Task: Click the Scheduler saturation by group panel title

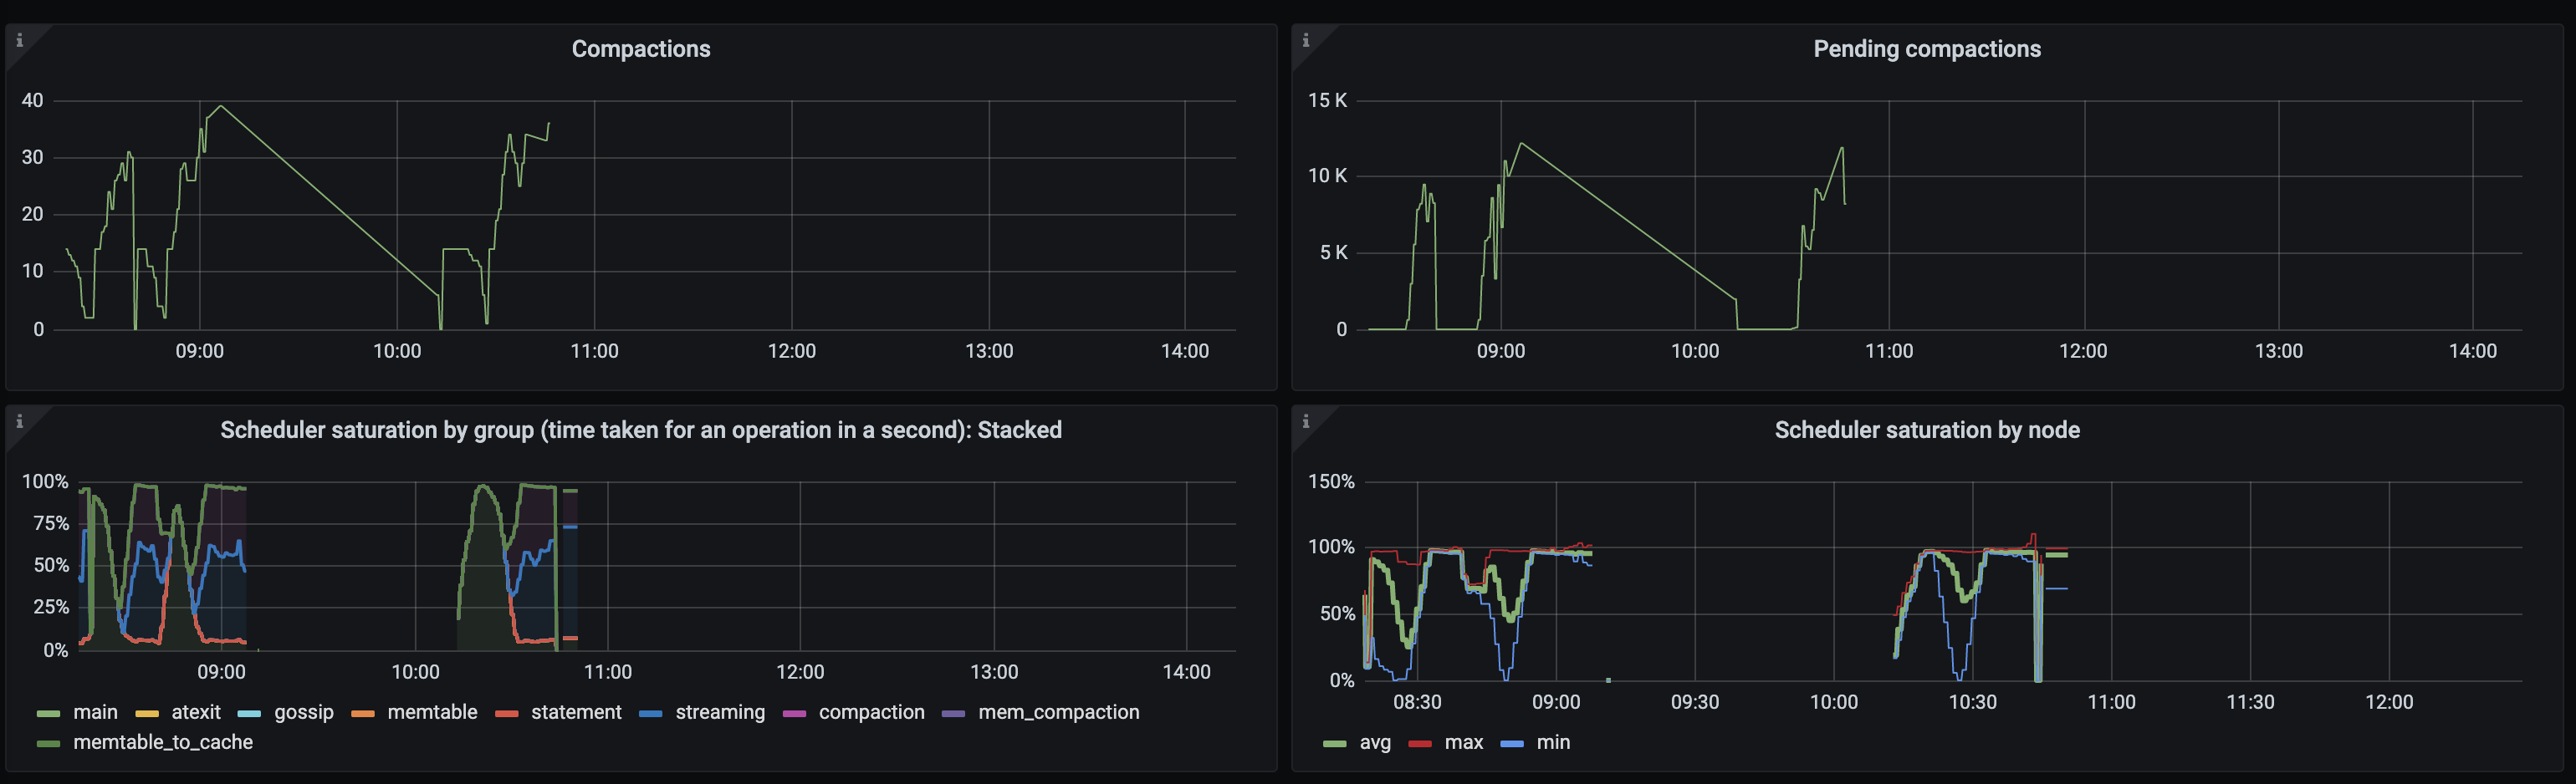Action: click(641, 430)
